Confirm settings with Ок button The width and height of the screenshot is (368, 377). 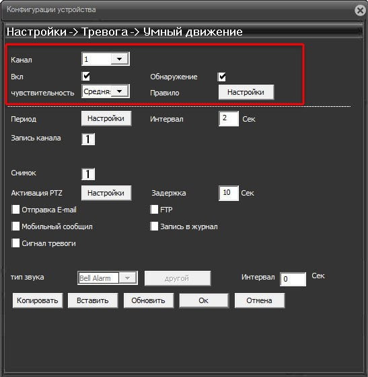204,300
